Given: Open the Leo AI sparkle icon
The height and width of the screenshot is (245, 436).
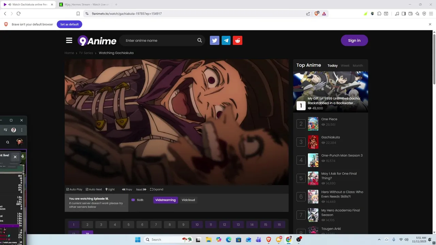Looking at the screenshot, I should pos(417,14).
